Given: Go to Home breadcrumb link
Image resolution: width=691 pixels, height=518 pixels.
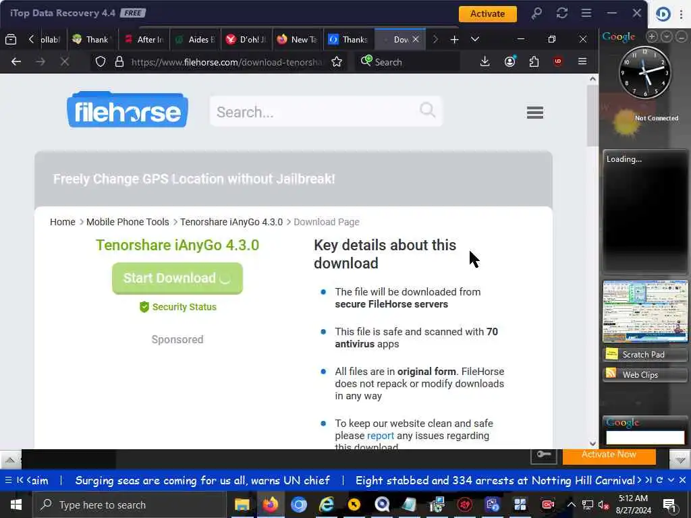Looking at the screenshot, I should 63,222.
